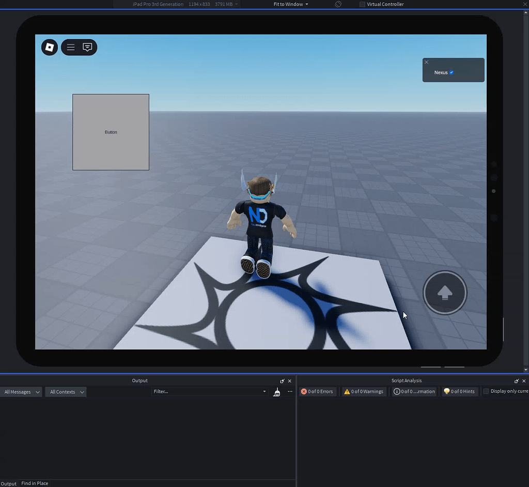
Task: Click the verified badge next to Nexus
Action: tap(451, 72)
